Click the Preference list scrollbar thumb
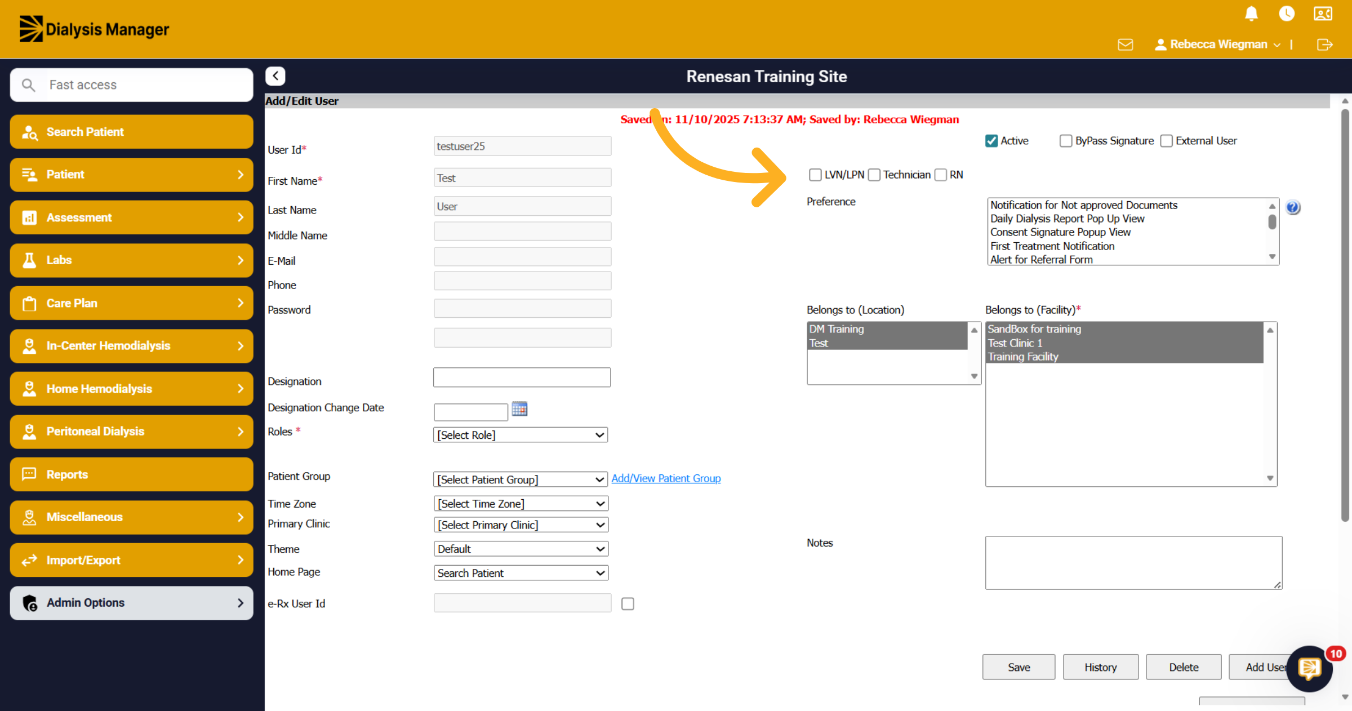Screen dimensions: 1352x711 (x=1272, y=222)
